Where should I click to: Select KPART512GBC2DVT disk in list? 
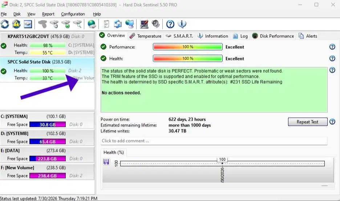pos(48,45)
